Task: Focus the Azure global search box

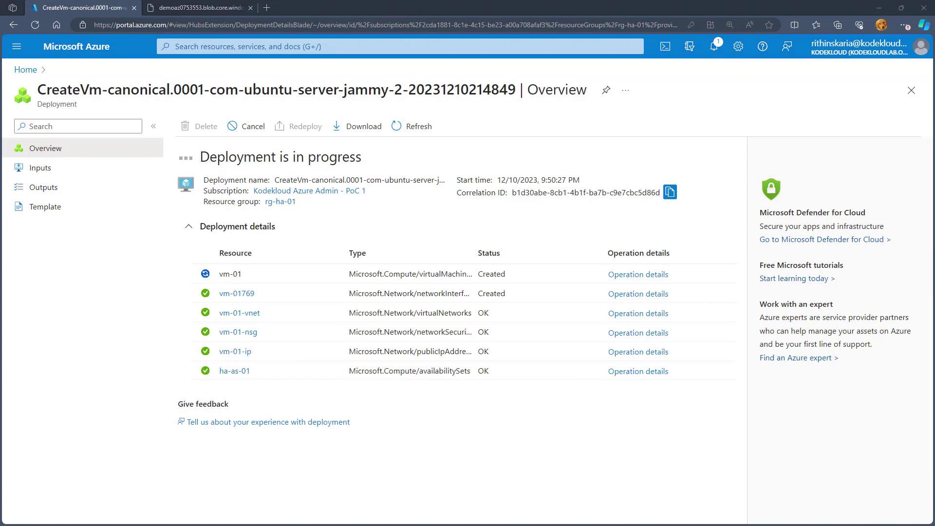Action: [x=399, y=46]
